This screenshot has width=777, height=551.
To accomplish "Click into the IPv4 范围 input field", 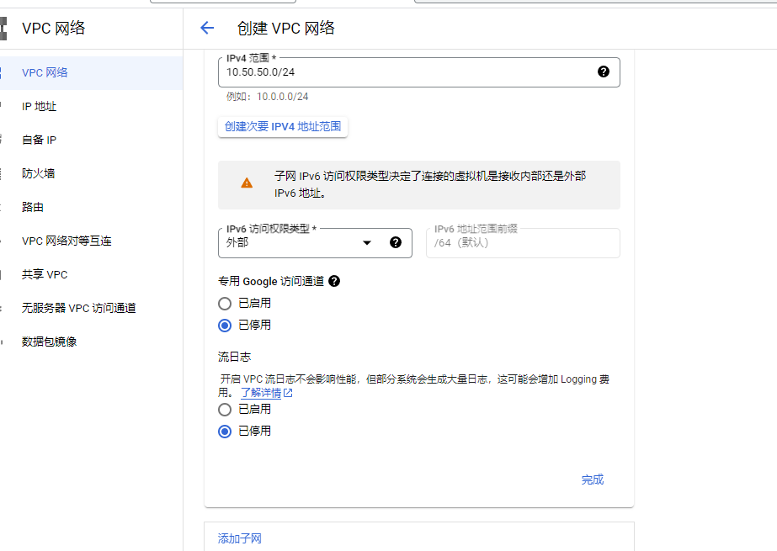I will click(x=404, y=72).
